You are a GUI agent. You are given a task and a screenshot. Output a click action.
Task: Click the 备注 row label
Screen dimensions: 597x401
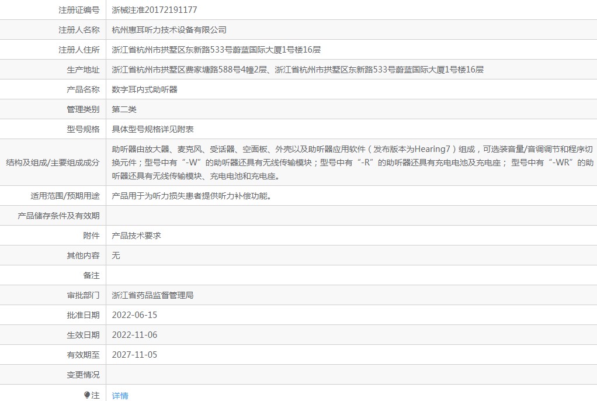91,275
